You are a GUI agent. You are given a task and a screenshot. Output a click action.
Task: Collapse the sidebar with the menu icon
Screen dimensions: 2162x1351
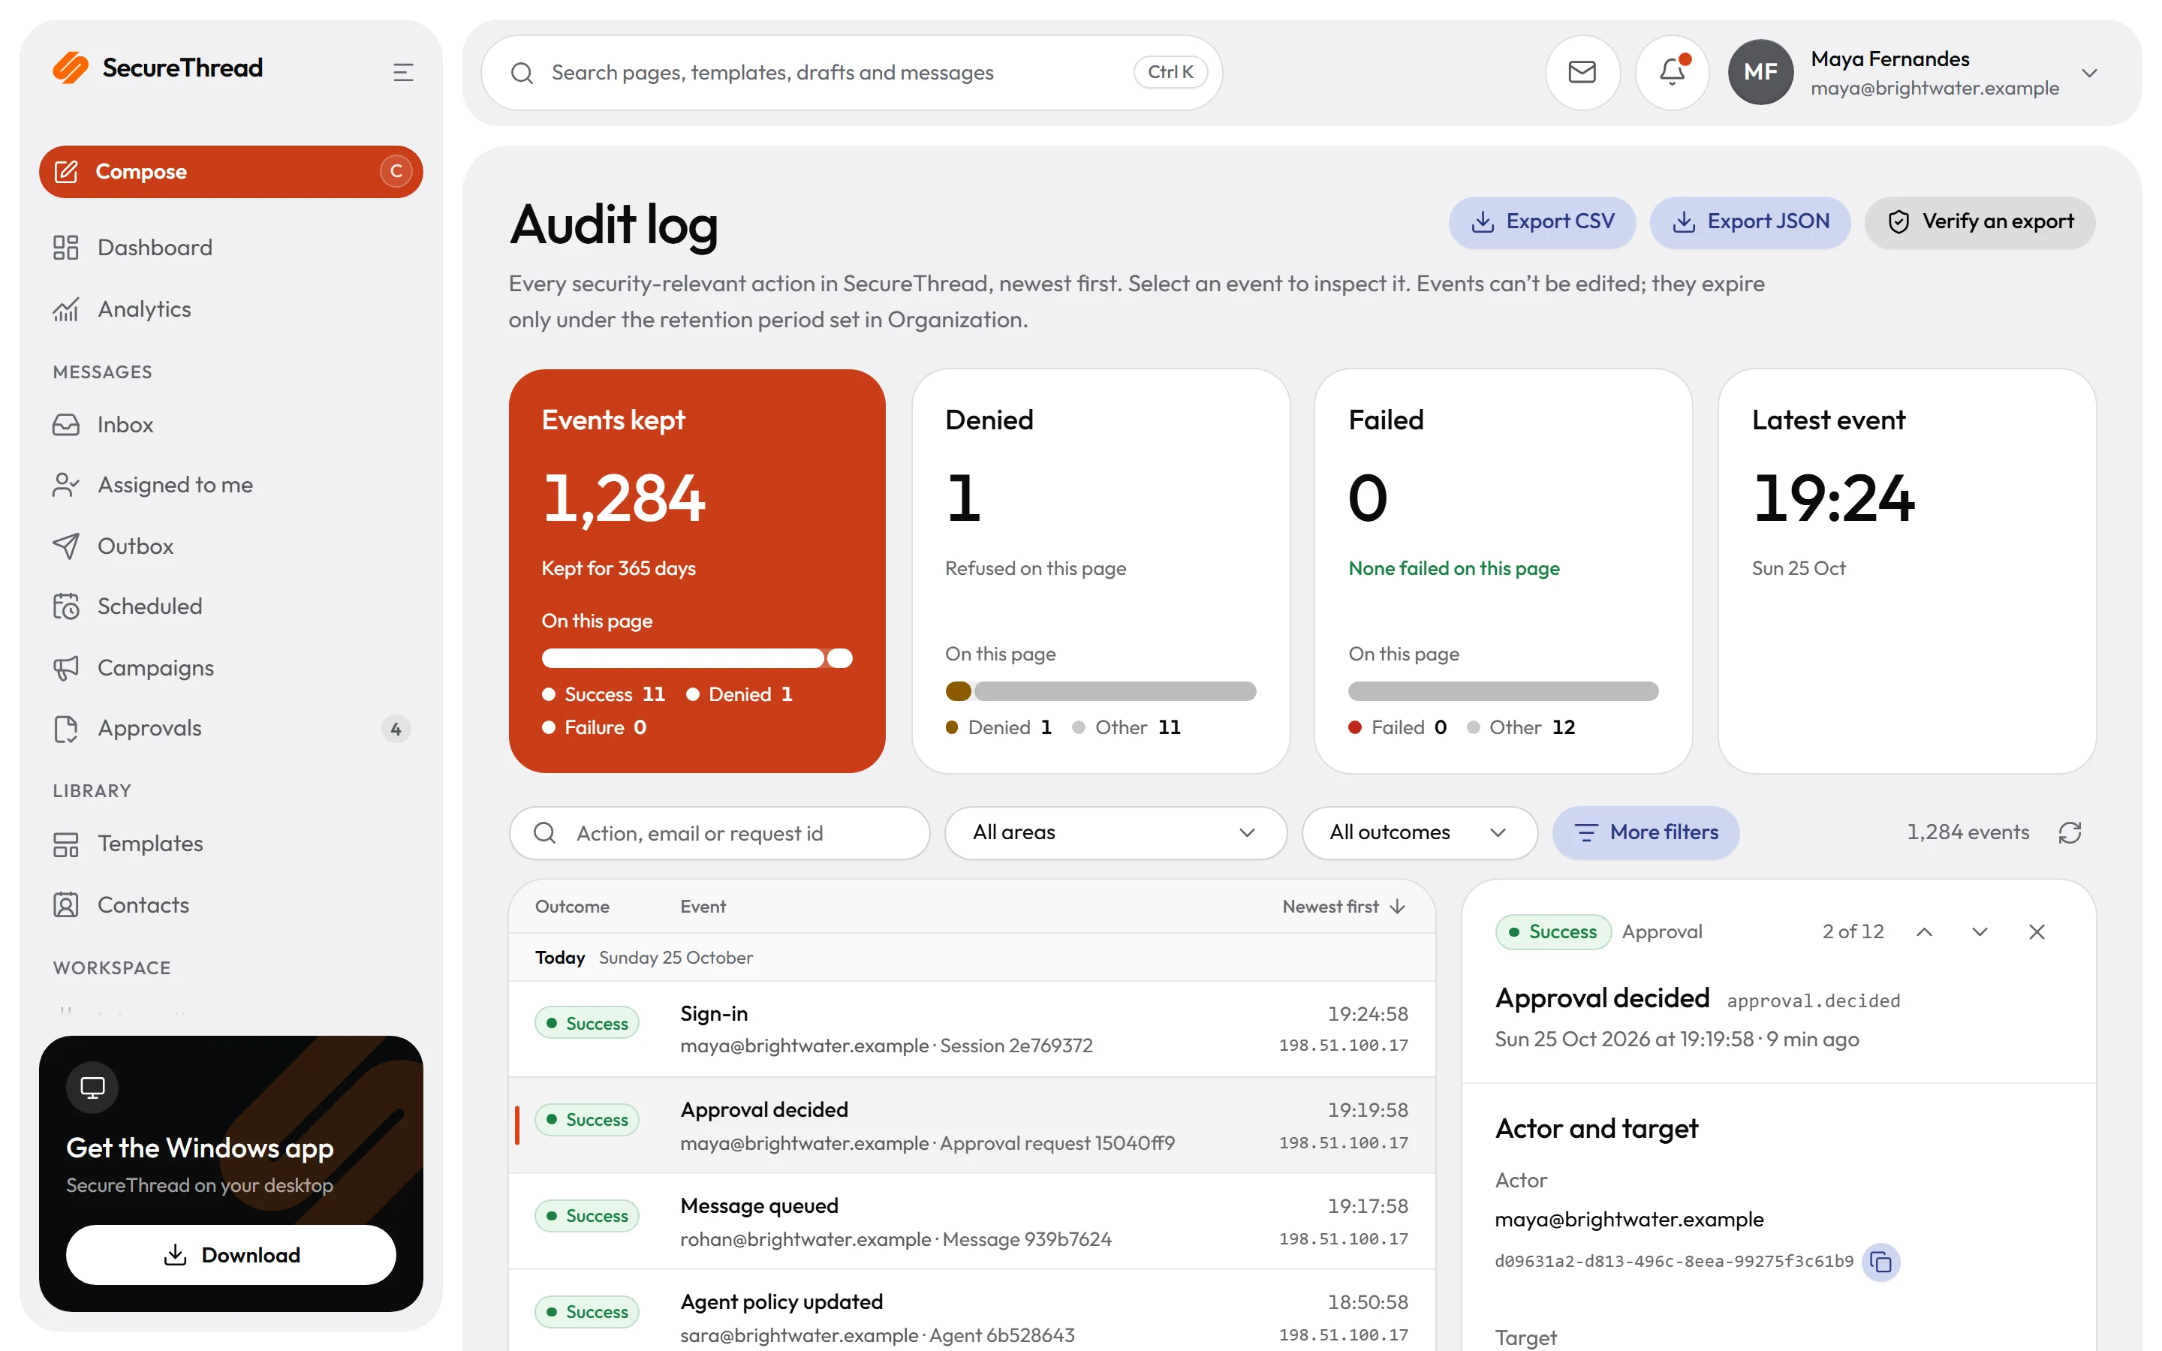click(403, 72)
